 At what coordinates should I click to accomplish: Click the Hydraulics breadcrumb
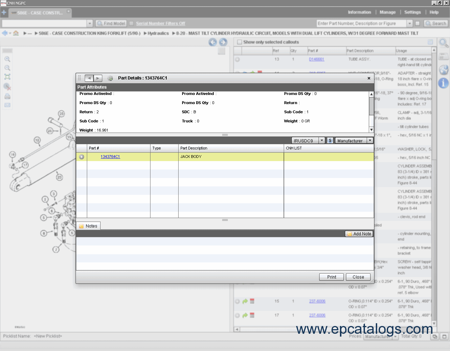(158, 33)
